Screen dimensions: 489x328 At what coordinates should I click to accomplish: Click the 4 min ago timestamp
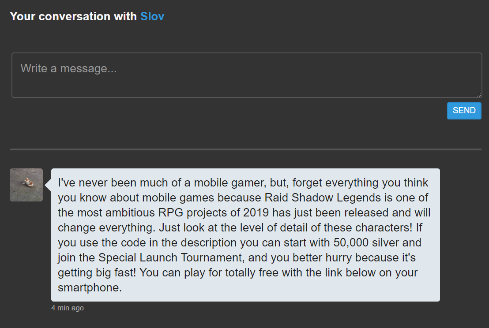point(68,308)
